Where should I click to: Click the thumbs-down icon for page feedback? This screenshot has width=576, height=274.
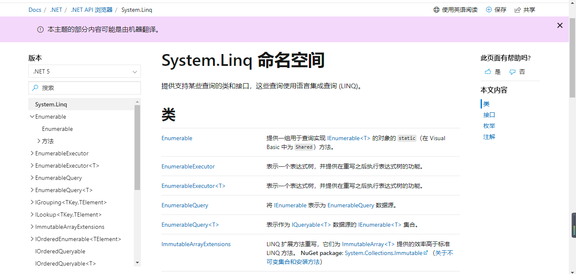point(512,72)
